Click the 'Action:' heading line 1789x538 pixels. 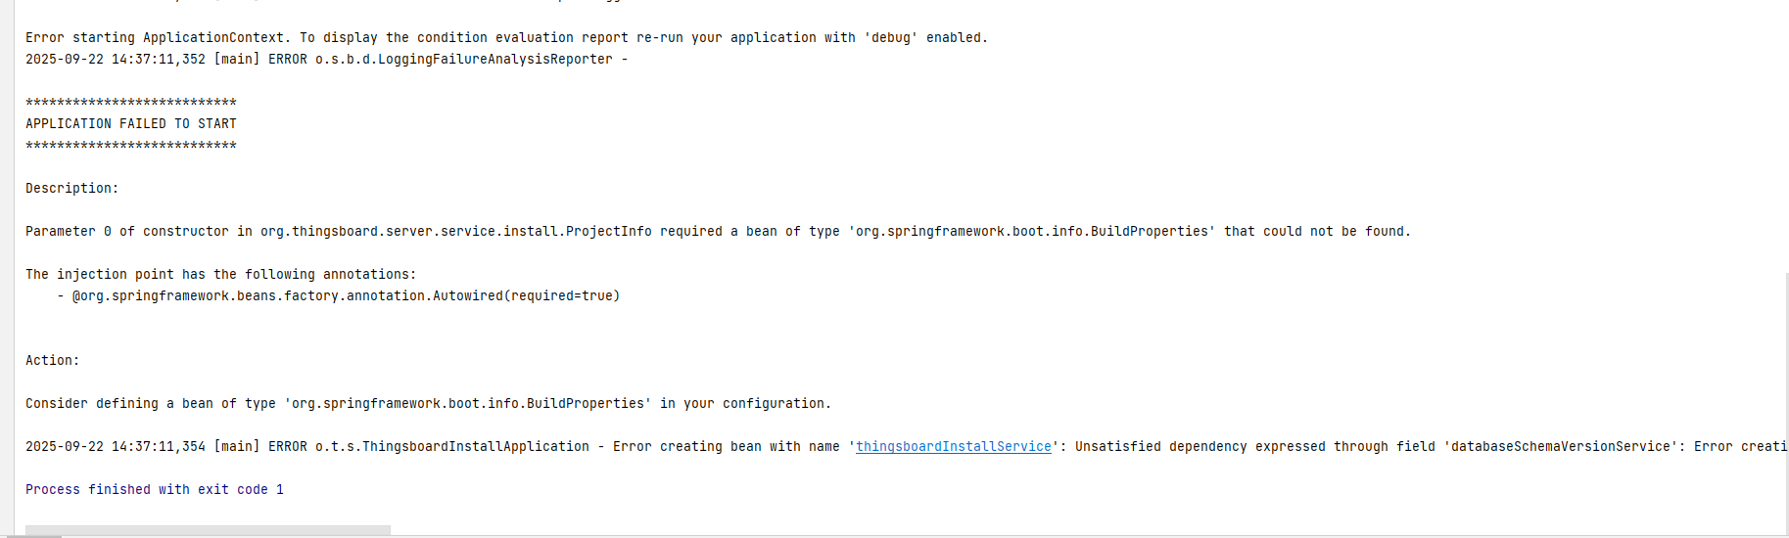[x=53, y=361]
